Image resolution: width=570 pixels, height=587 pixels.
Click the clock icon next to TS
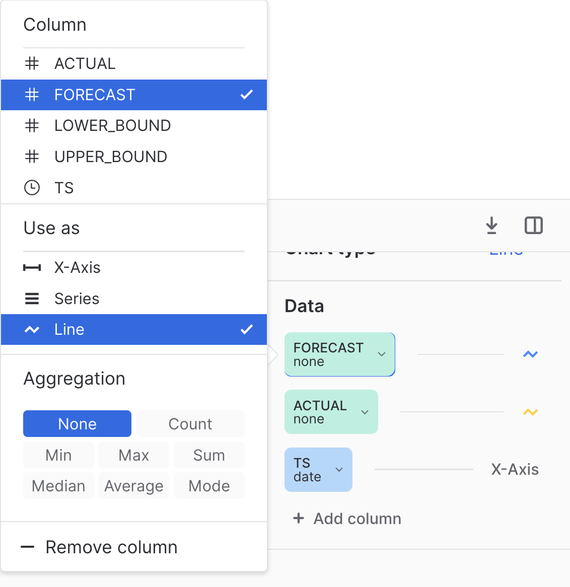[x=32, y=187]
